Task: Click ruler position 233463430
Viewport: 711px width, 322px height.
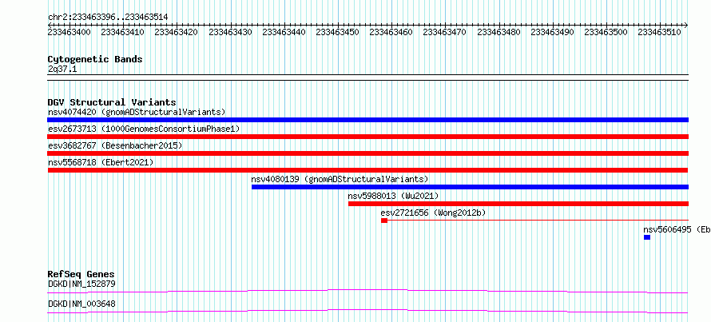Action: pyautogui.click(x=230, y=32)
